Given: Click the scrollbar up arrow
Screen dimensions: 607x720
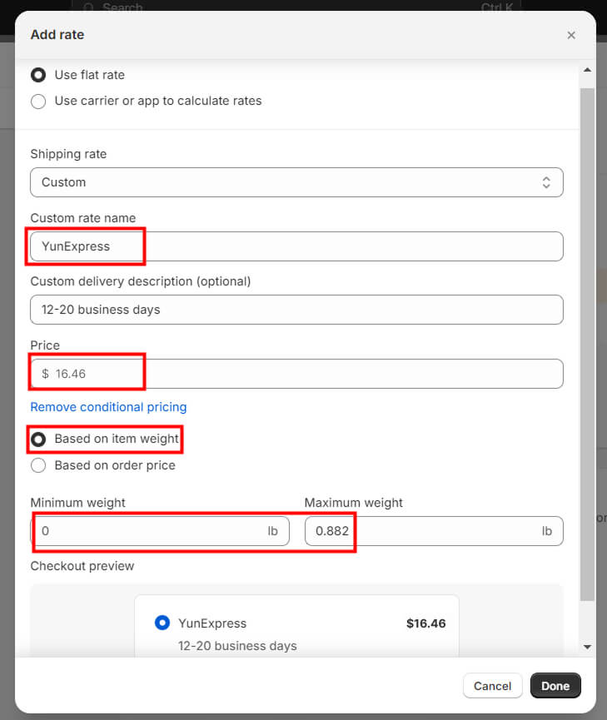Looking at the screenshot, I should pos(587,70).
